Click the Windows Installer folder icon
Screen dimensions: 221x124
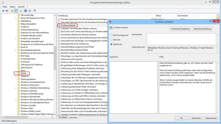click(18, 105)
